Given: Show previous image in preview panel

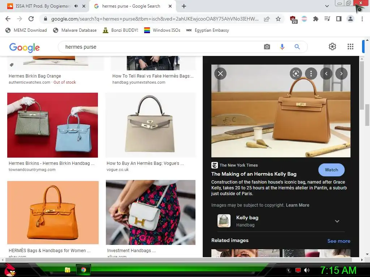Looking at the screenshot, I should click(326, 74).
